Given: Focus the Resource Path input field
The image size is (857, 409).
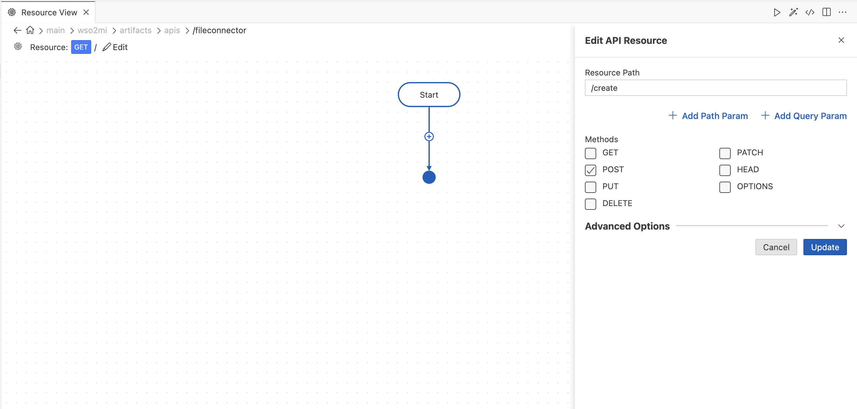Looking at the screenshot, I should (x=716, y=88).
